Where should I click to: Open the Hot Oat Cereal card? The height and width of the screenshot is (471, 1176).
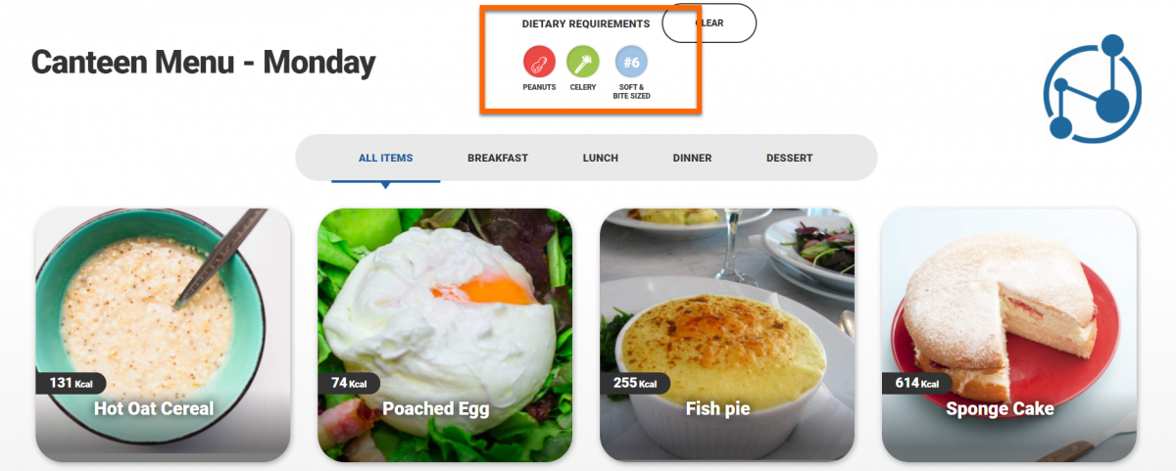click(163, 335)
